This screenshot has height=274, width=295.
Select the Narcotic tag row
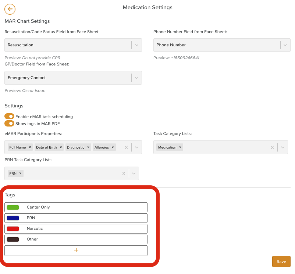[76, 229]
